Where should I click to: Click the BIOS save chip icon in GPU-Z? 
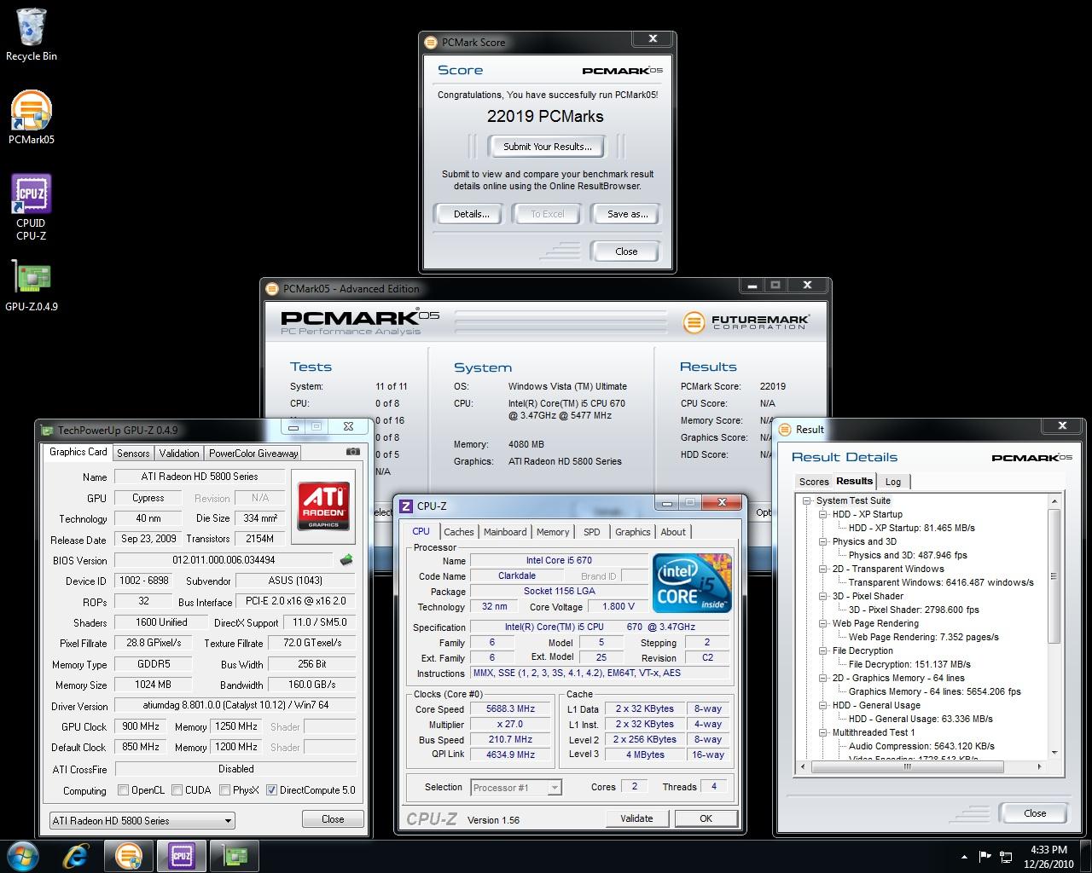pos(346,560)
